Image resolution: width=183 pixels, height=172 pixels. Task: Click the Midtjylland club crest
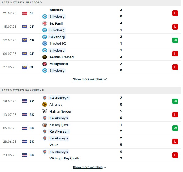(45, 64)
